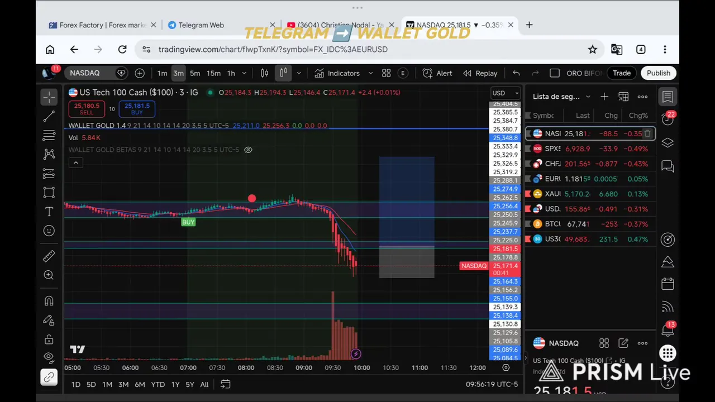Viewport: 715px width, 402px height.
Task: Open indicator templates grid icon
Action: tap(386, 73)
